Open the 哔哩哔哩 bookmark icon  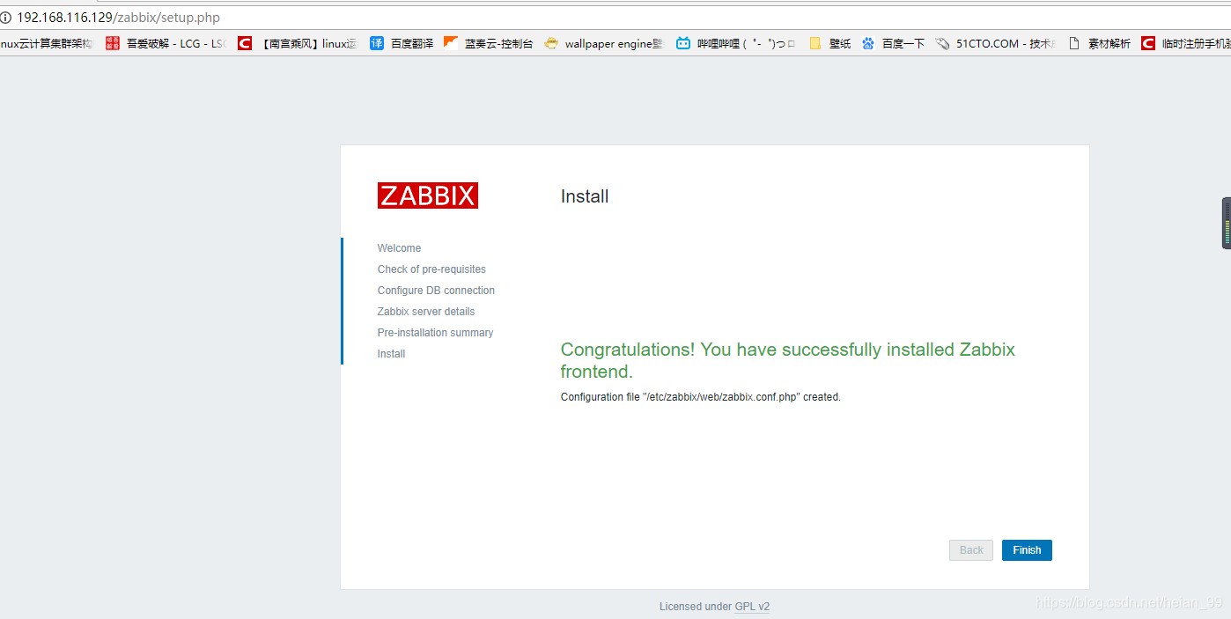pyautogui.click(x=683, y=43)
